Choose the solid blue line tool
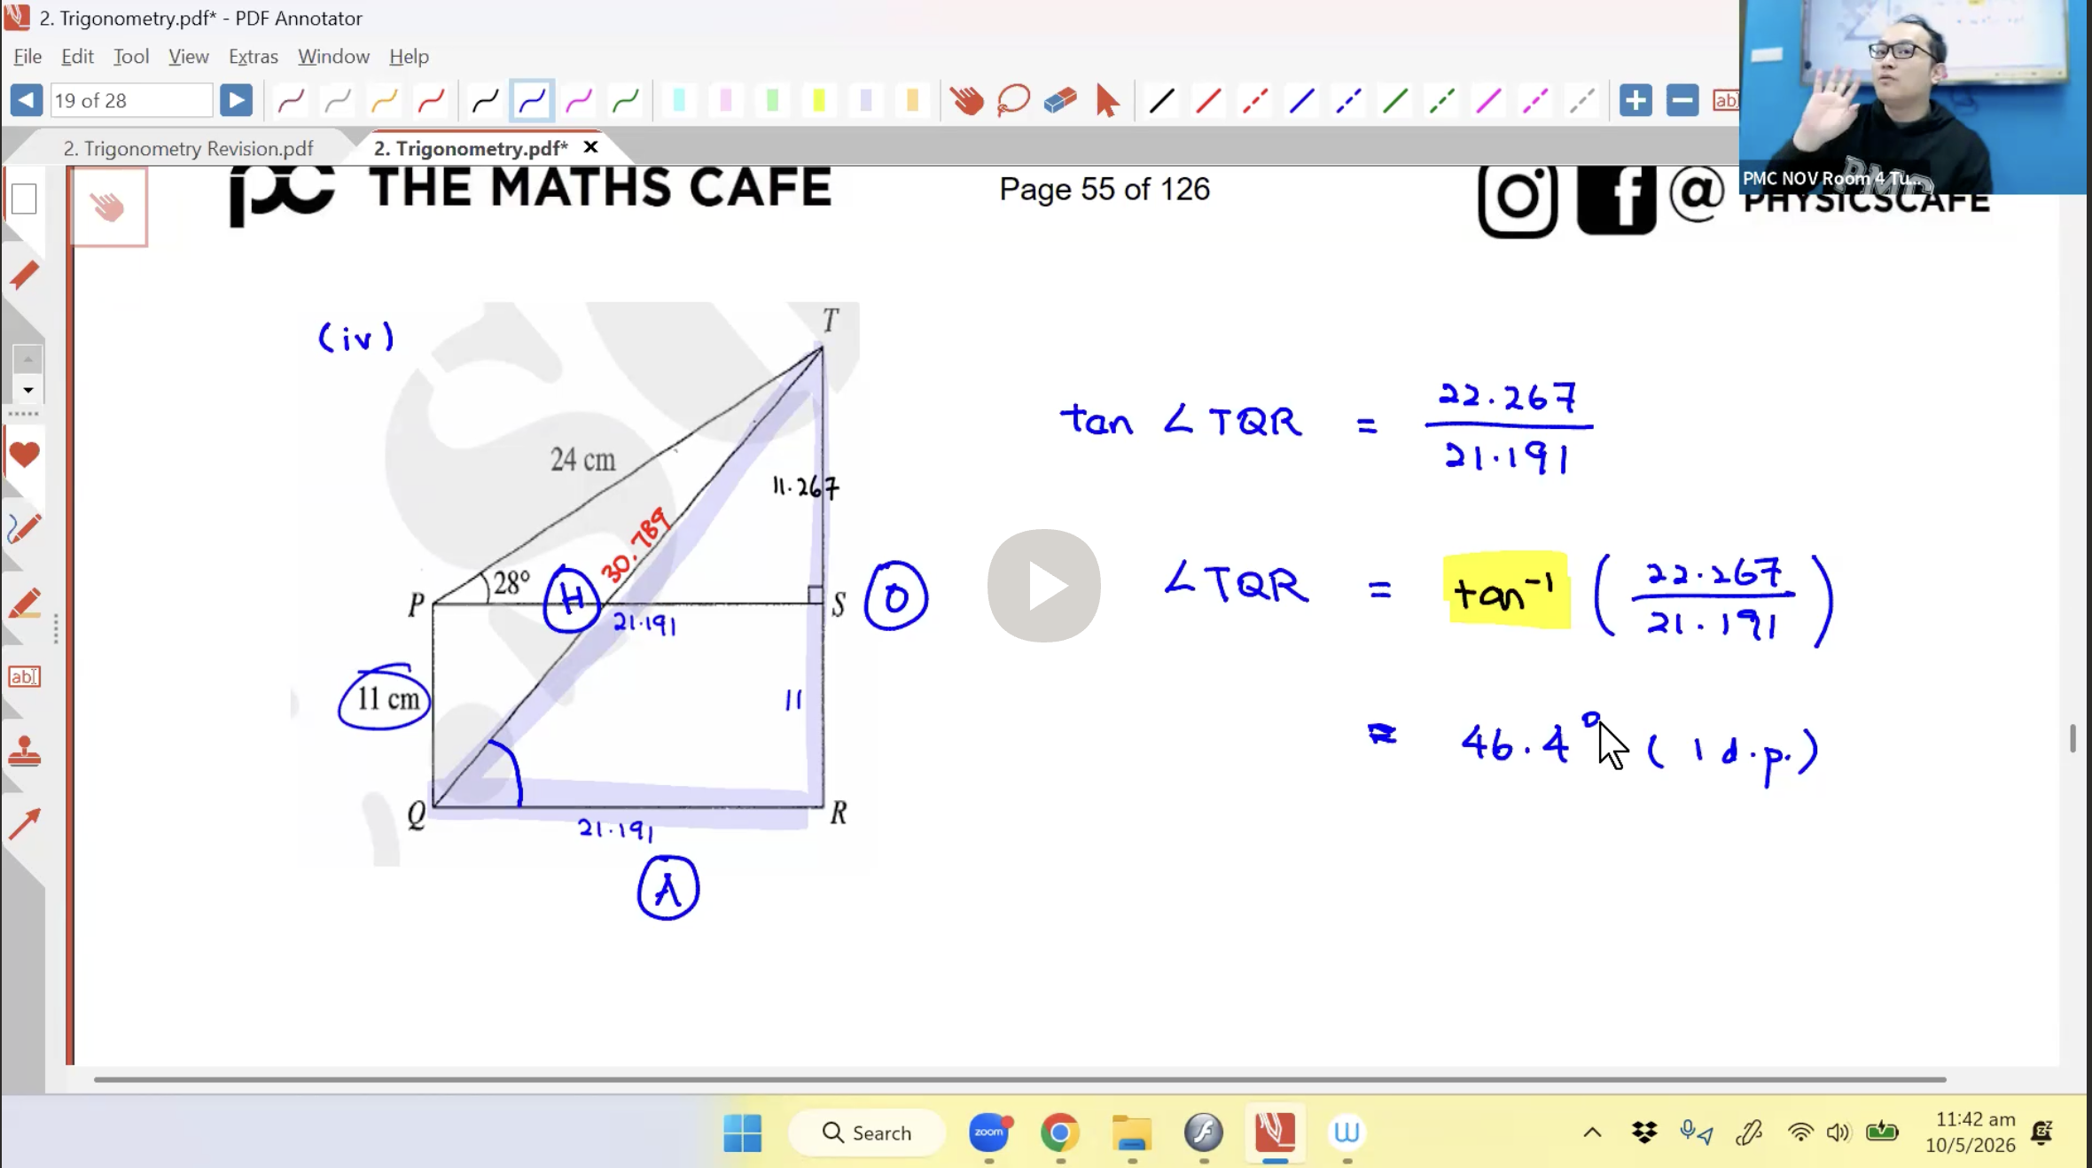Image resolution: width=2092 pixels, height=1168 pixels. point(1302,101)
